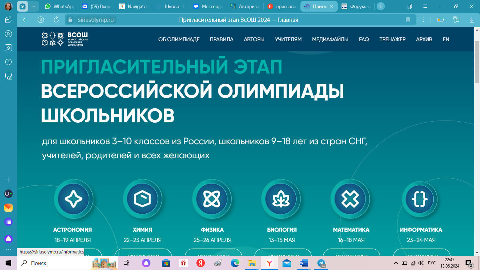The width and height of the screenshot is (480, 270).
Task: Reload the page with refresh icon
Action: point(56,20)
